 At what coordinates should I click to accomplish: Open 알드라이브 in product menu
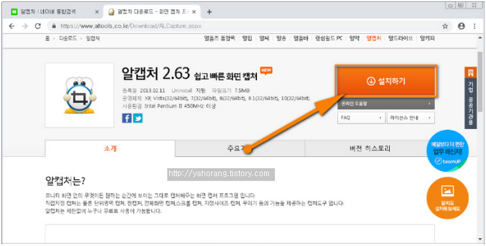pyautogui.click(x=401, y=38)
